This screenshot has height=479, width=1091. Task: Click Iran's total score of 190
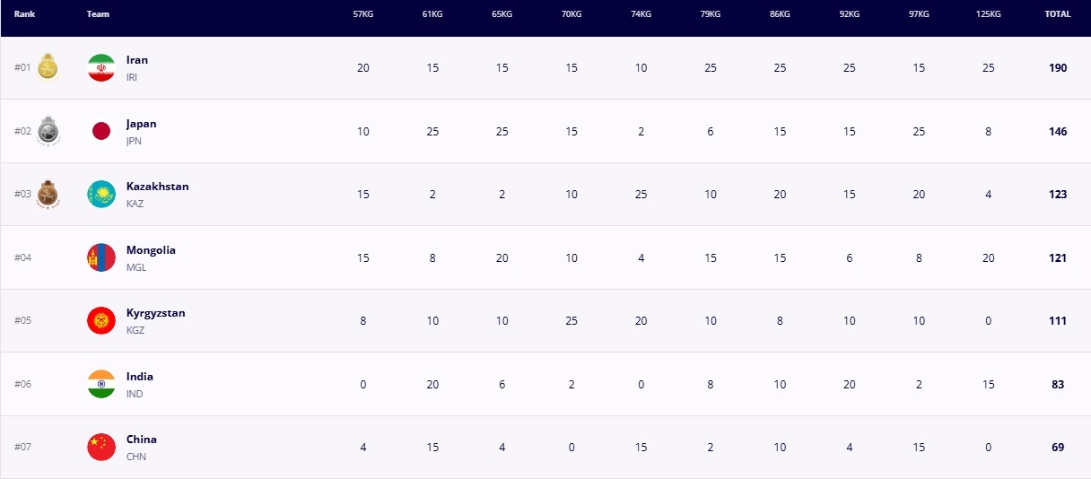[1058, 68]
